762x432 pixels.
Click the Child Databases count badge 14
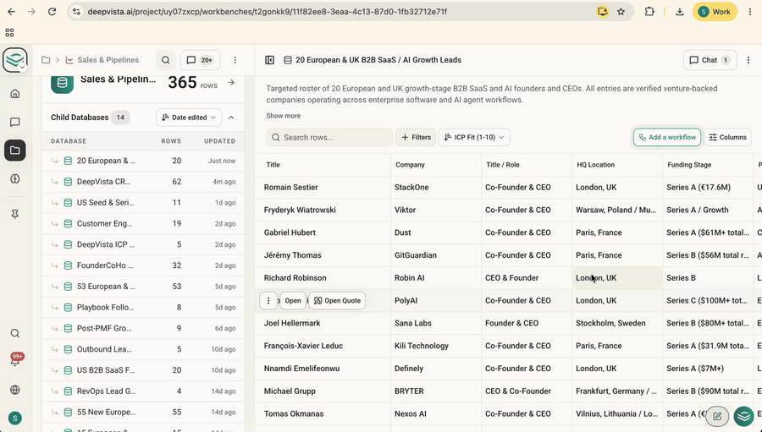[x=120, y=118]
